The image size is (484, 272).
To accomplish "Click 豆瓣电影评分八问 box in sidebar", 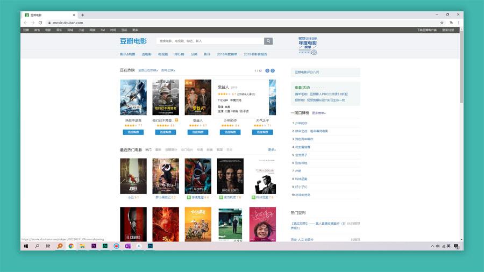I will (325, 72).
